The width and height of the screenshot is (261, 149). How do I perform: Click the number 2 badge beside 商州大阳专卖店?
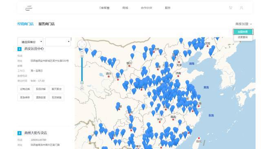(19, 133)
